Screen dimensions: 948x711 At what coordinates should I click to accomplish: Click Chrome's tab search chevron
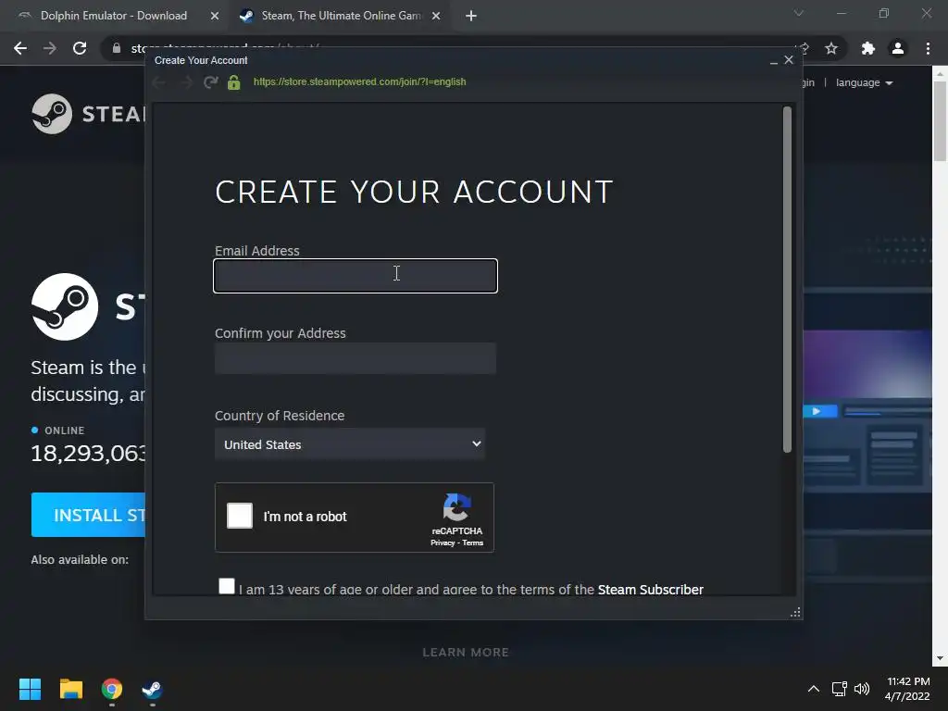coord(799,13)
